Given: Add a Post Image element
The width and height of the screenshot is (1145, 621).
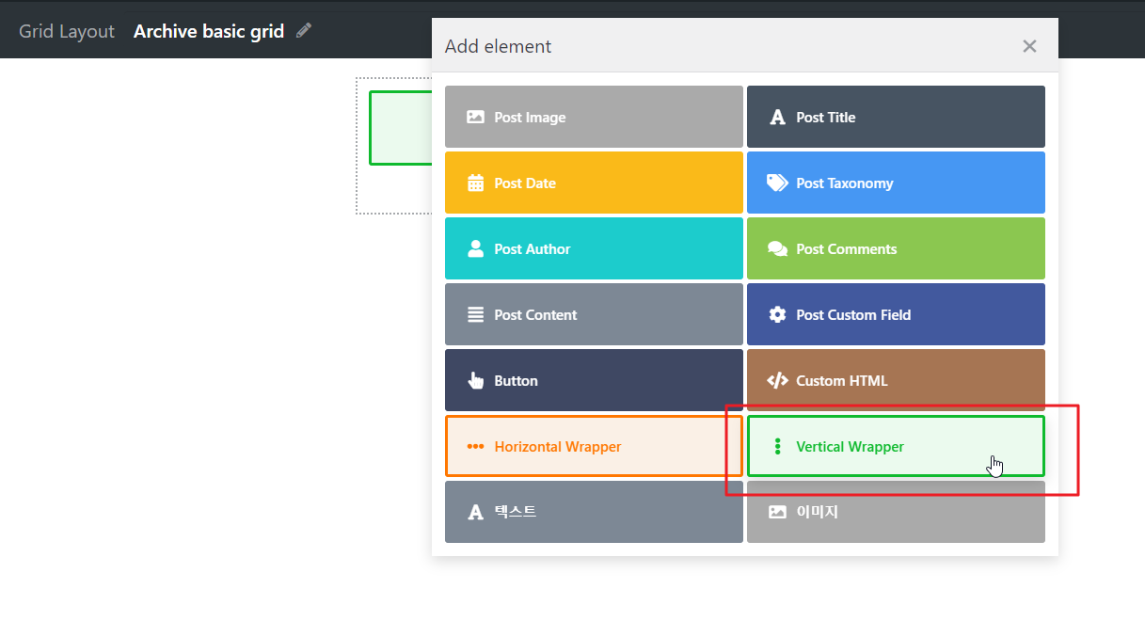Looking at the screenshot, I should (594, 117).
